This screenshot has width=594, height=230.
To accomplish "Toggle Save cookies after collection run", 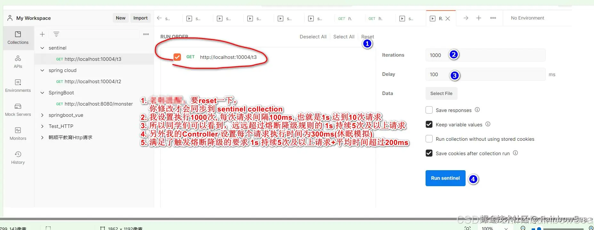I will pyautogui.click(x=429, y=153).
